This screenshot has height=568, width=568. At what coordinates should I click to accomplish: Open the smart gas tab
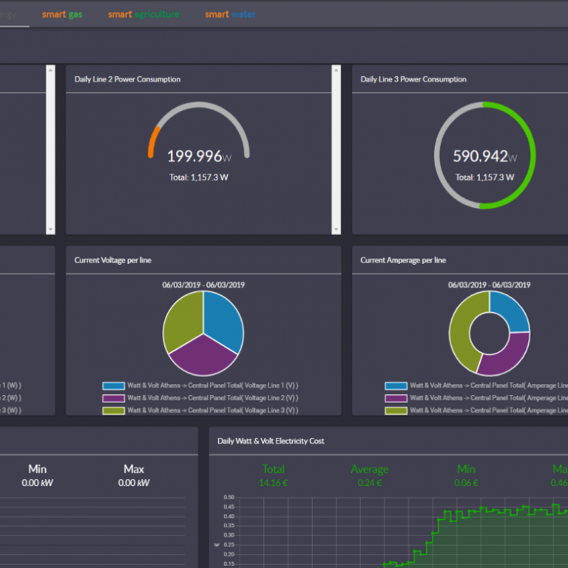click(x=62, y=14)
